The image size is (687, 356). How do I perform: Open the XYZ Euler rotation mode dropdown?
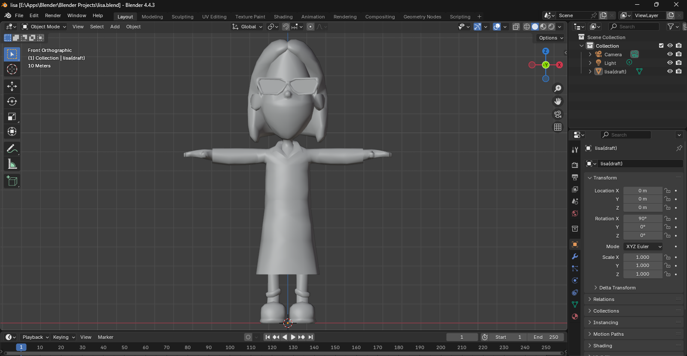pyautogui.click(x=643, y=246)
